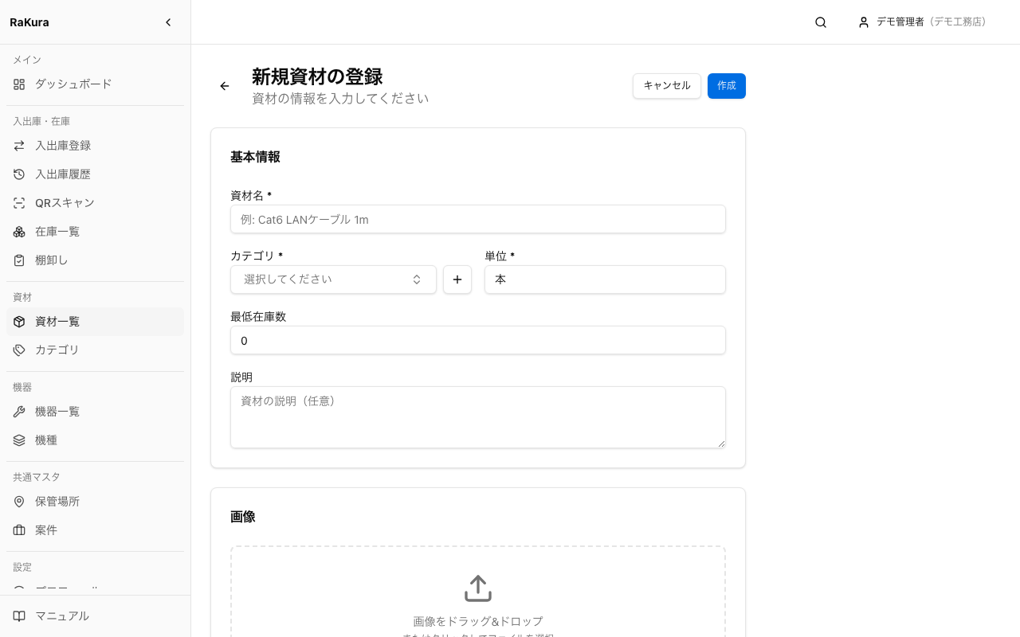Add a new category with plus button
Viewport: 1020px width, 637px height.
click(x=457, y=279)
